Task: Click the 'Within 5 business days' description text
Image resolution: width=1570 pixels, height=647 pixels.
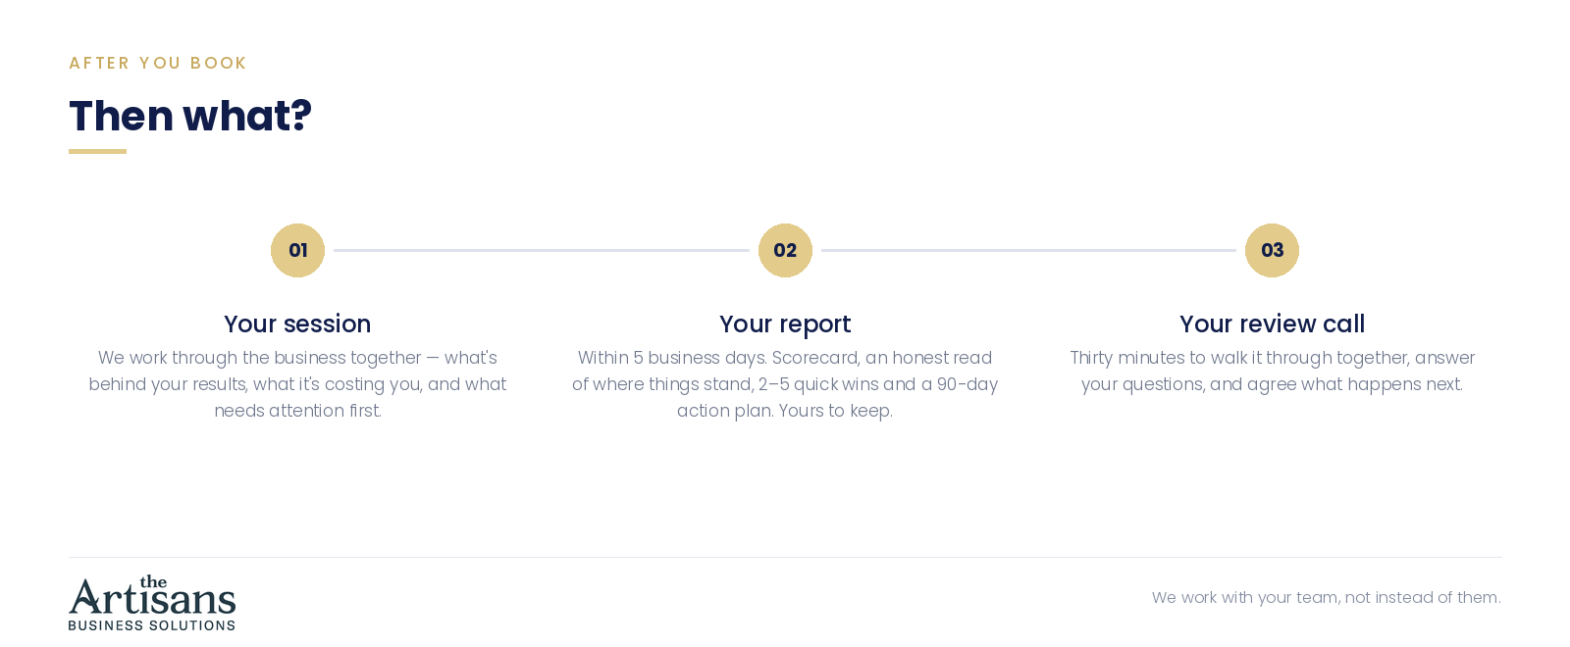Action: (785, 384)
